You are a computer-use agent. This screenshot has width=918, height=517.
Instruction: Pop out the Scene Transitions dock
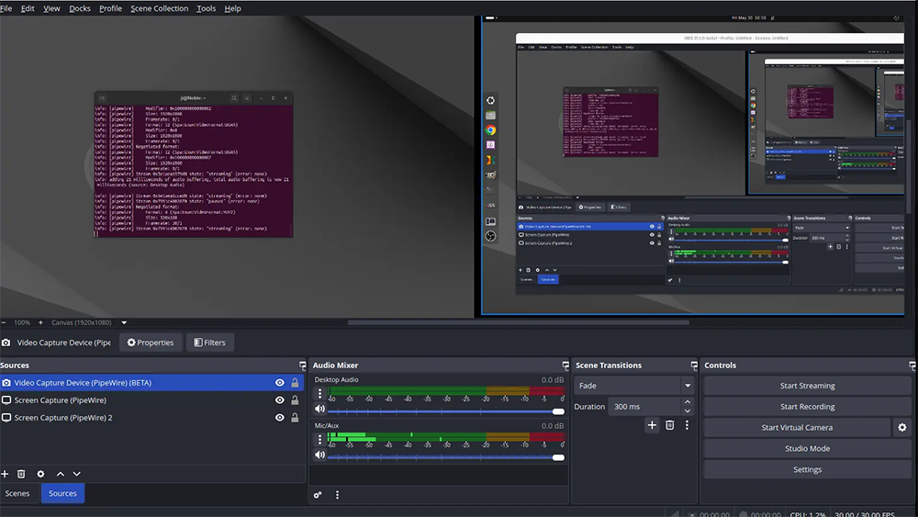[694, 365]
